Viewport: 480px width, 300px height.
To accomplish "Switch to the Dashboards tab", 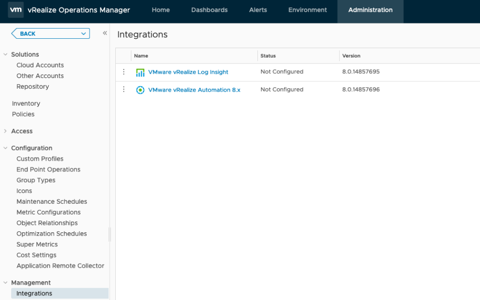I will pos(210,10).
